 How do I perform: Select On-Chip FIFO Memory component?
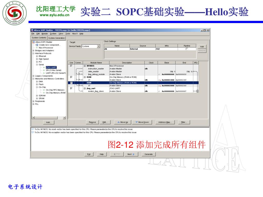(x=55, y=90)
